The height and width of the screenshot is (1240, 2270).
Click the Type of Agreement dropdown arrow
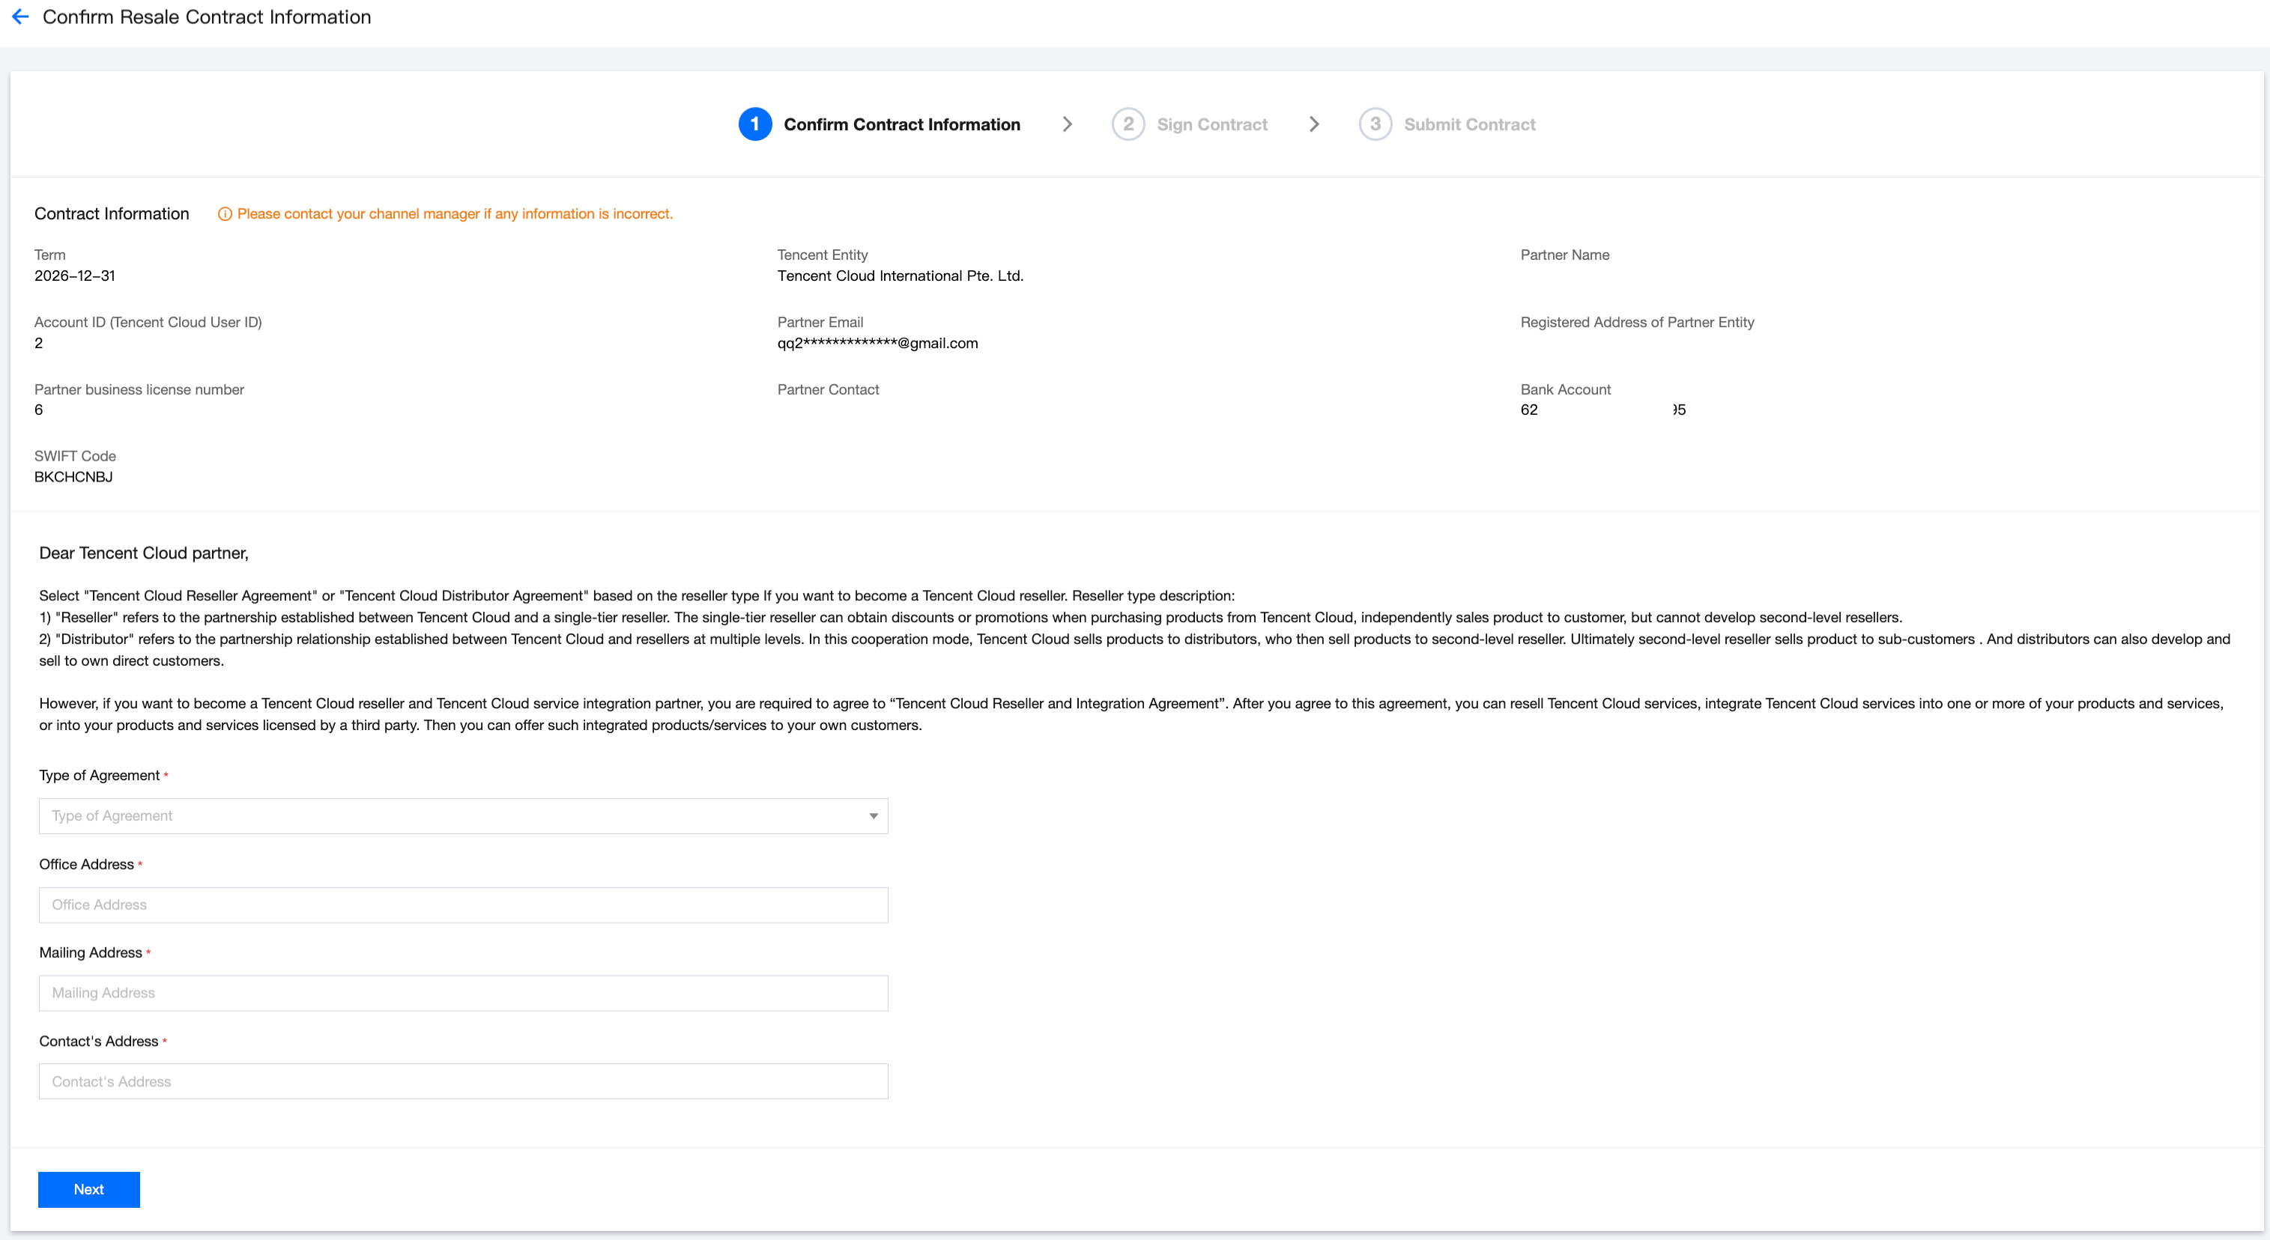coord(872,815)
